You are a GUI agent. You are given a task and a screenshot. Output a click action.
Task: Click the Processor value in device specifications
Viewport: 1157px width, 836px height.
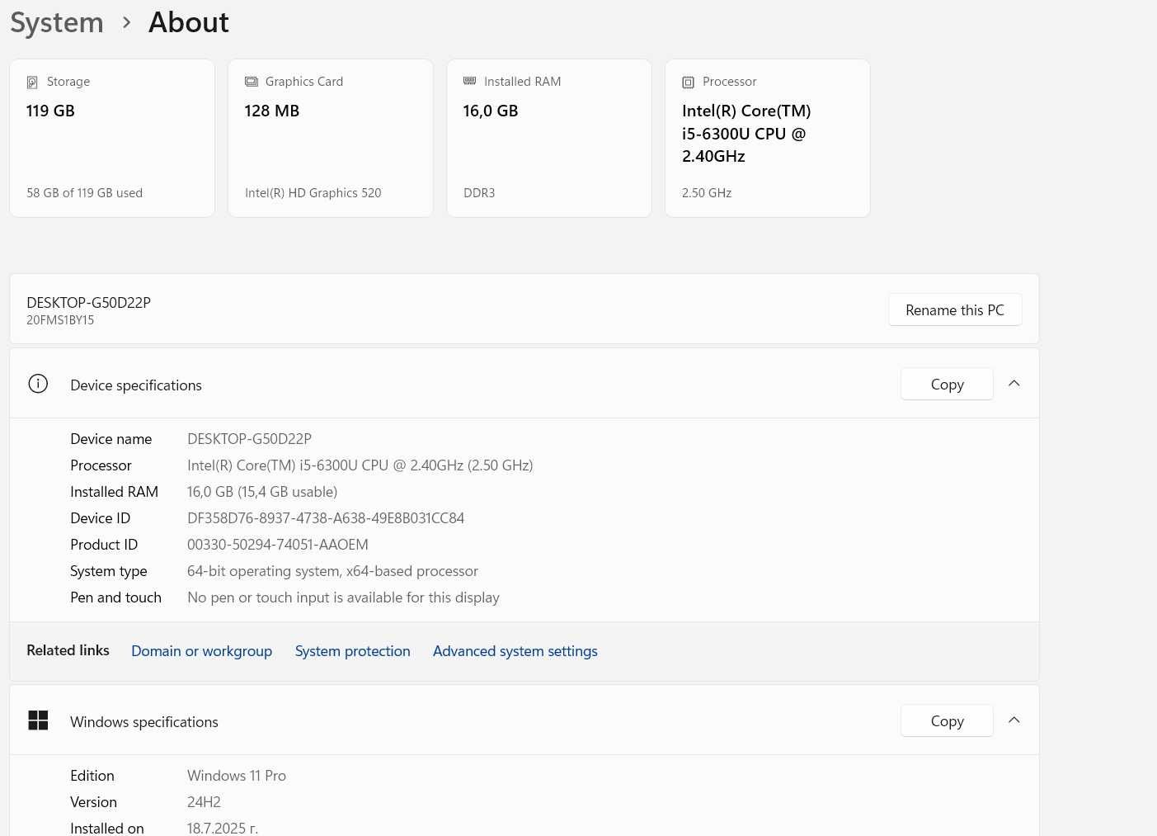coord(360,465)
